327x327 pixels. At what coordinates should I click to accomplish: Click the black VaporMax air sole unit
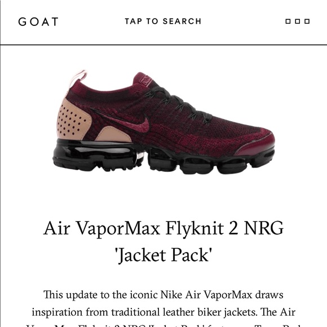(x=163, y=157)
